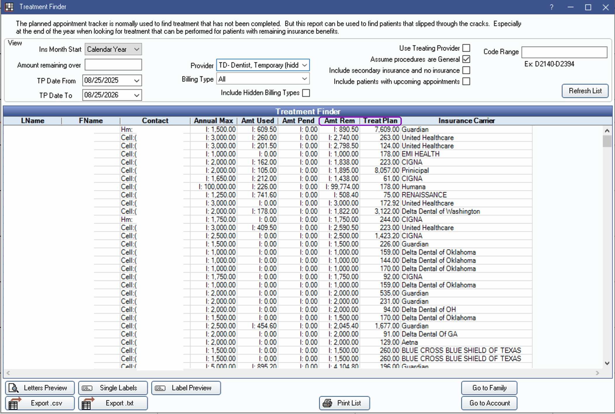Sort by Amt Used column header
Screen dimensions: 615x414
(x=258, y=121)
